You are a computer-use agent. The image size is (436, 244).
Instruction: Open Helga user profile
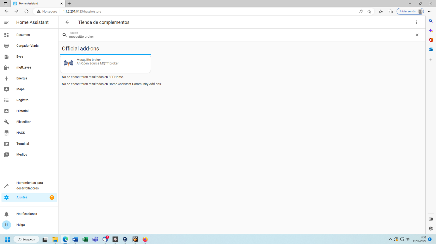(x=29, y=225)
